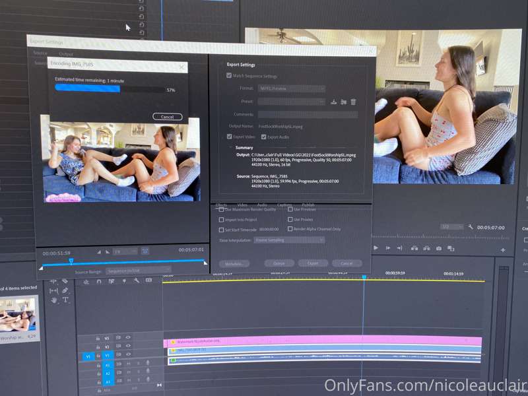Select the Output tab in Export Settings

[66, 54]
